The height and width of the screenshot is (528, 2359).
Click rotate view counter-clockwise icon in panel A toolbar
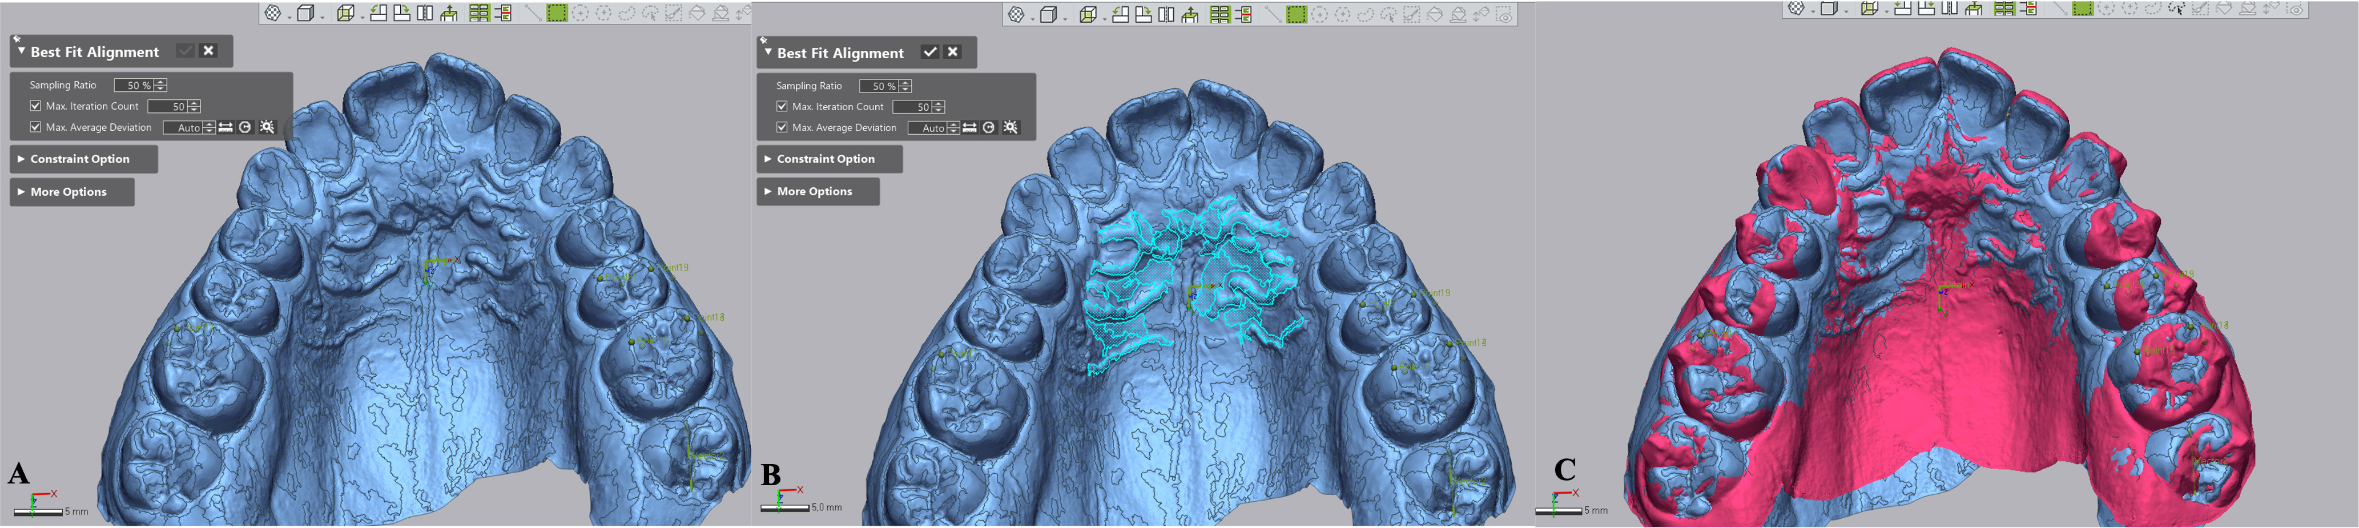click(x=378, y=13)
